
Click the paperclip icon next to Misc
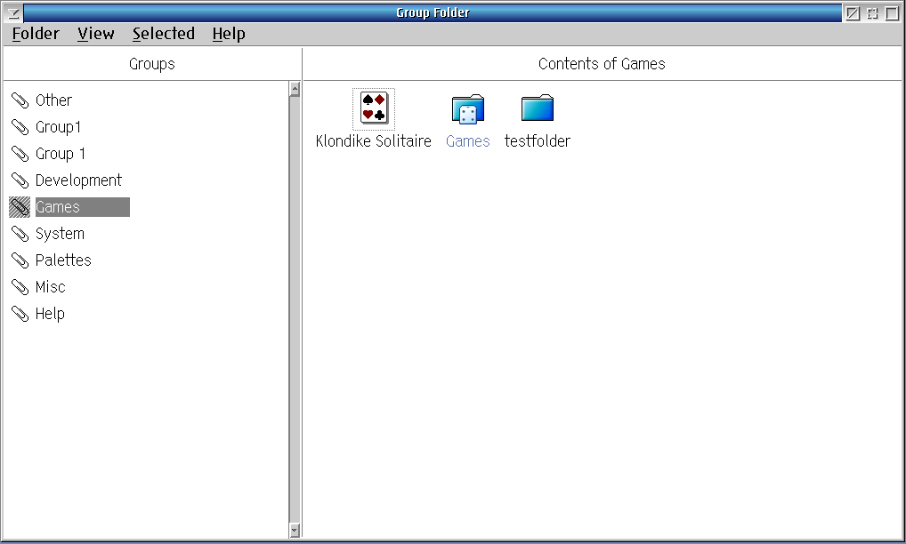pos(20,287)
